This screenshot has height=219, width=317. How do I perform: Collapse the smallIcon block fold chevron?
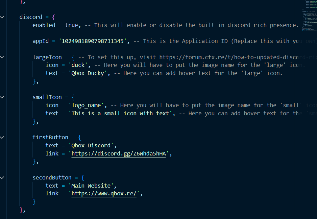click(x=2, y=97)
